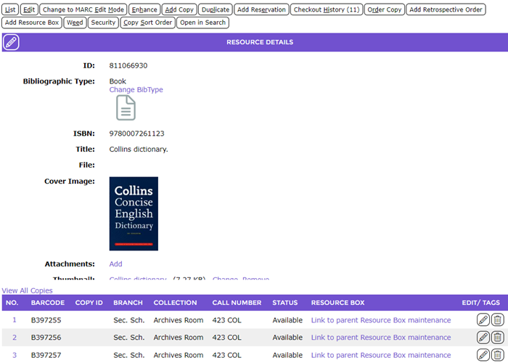Click the title text Collins dictionary.
This screenshot has width=508, height=363.
click(x=139, y=150)
